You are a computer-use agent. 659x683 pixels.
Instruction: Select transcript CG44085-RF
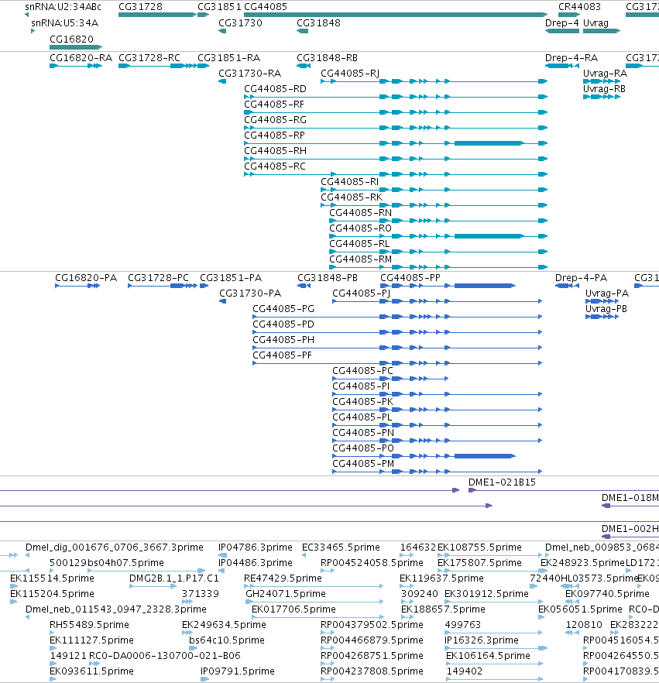click(x=396, y=112)
